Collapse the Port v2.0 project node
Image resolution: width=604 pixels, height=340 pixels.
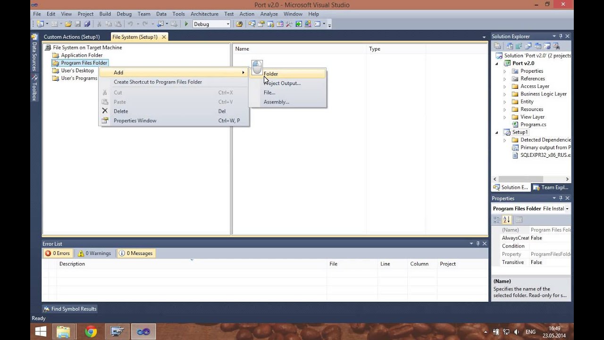[497, 63]
